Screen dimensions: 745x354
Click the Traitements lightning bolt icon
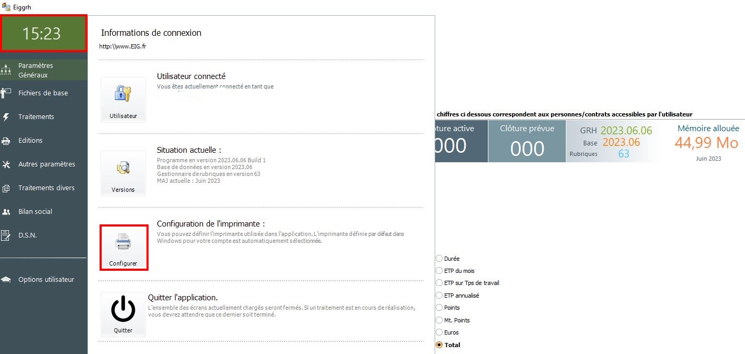click(6, 117)
